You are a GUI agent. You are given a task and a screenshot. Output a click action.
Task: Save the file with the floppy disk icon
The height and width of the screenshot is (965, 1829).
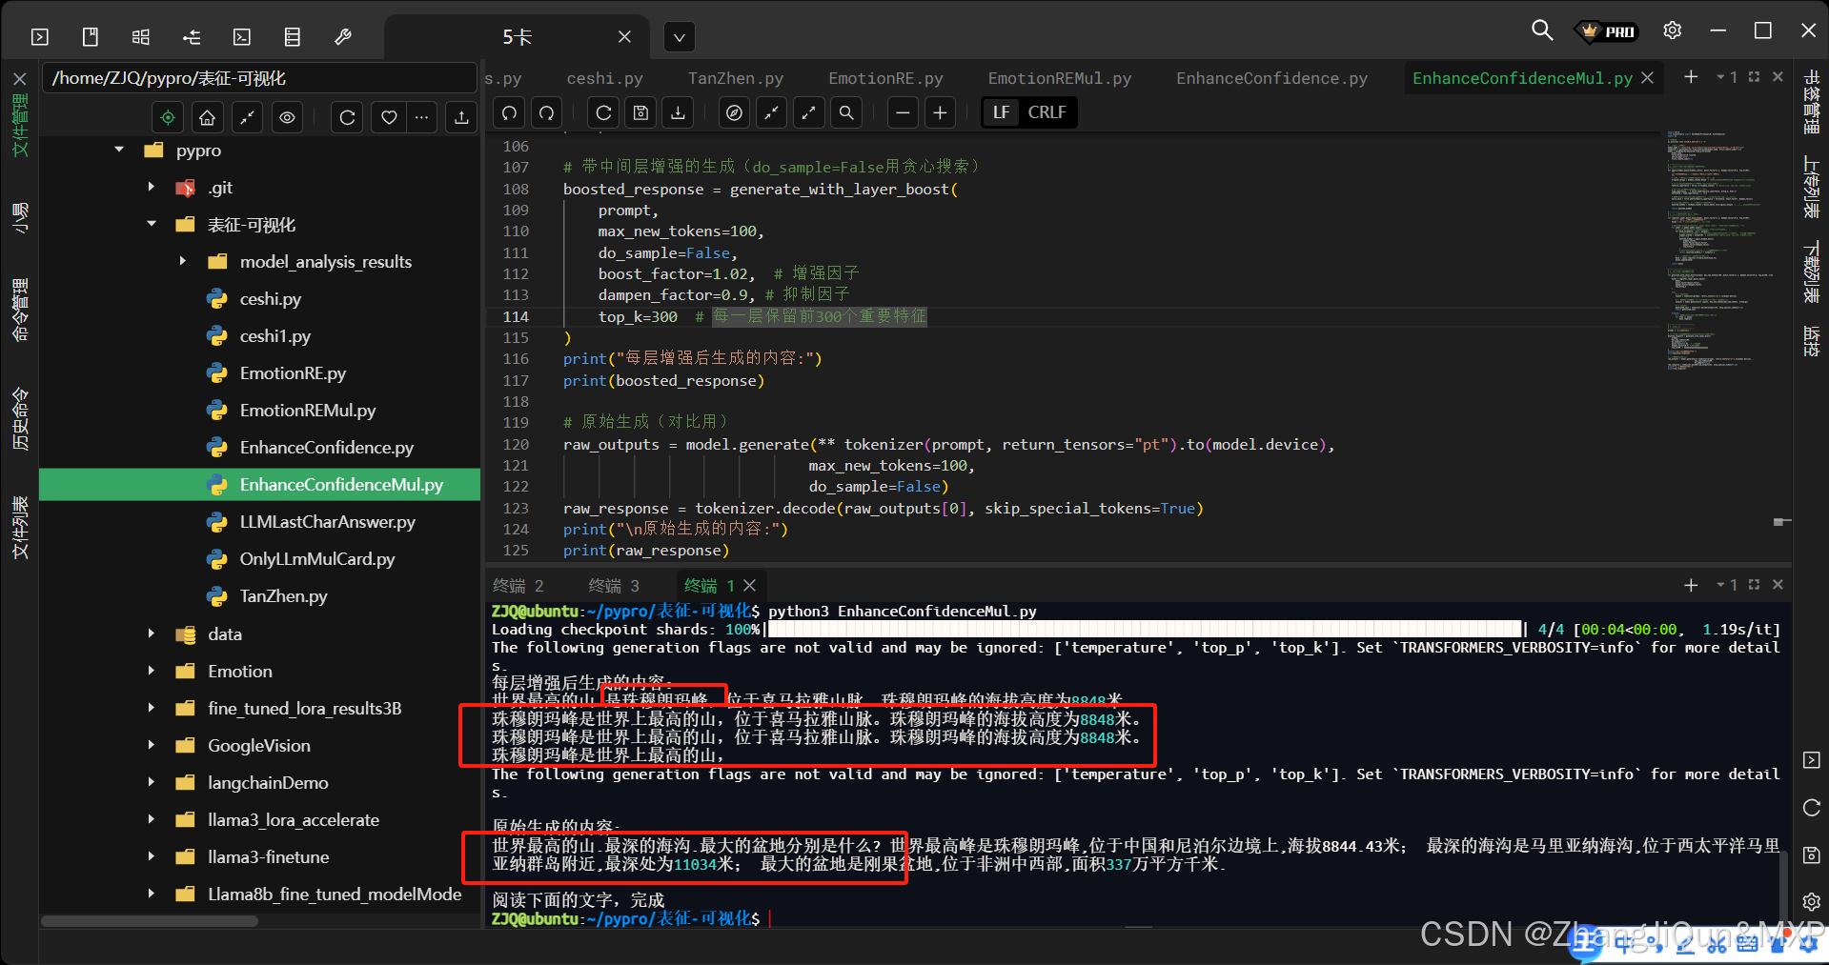click(640, 112)
